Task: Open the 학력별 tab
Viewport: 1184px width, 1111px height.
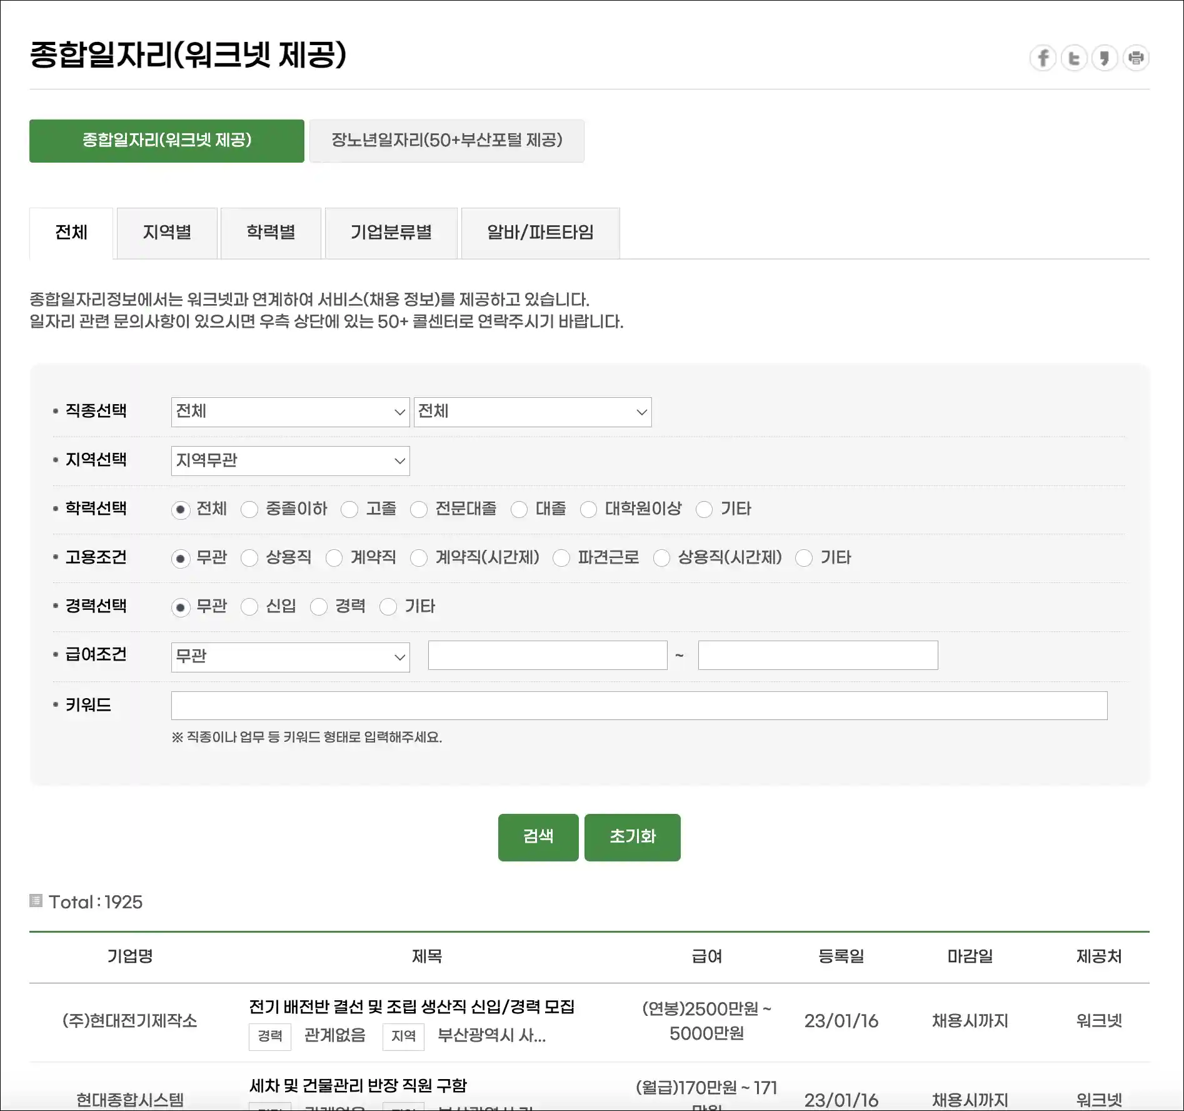Action: (271, 233)
